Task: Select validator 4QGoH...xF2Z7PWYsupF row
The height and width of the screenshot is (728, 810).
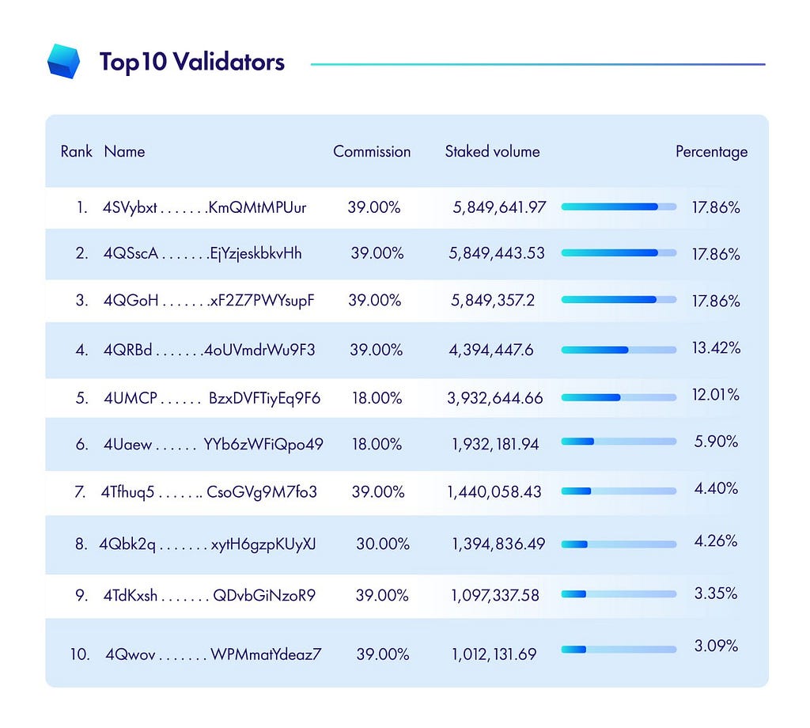Action: pyautogui.click(x=407, y=301)
